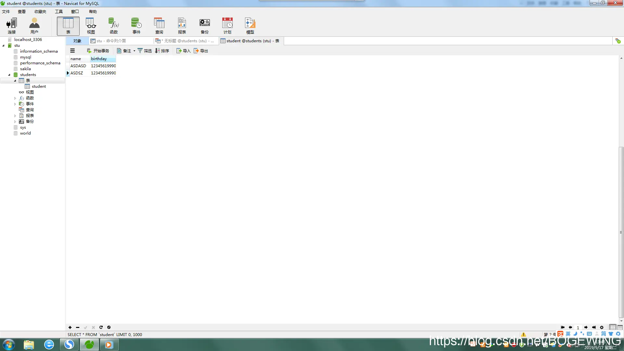Open the 备注 dropdown arrow

coord(134,51)
